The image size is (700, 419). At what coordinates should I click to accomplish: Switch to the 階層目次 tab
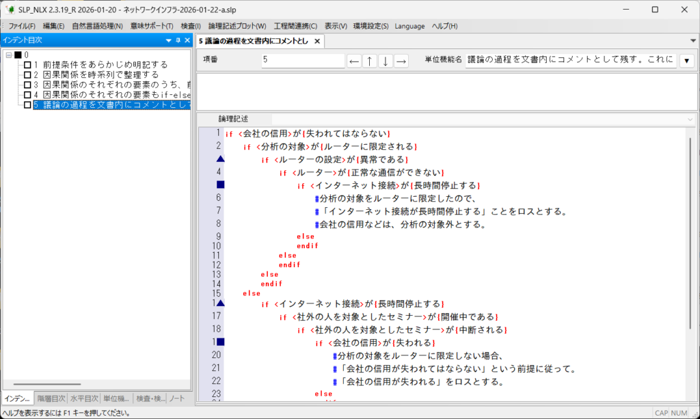[51, 398]
